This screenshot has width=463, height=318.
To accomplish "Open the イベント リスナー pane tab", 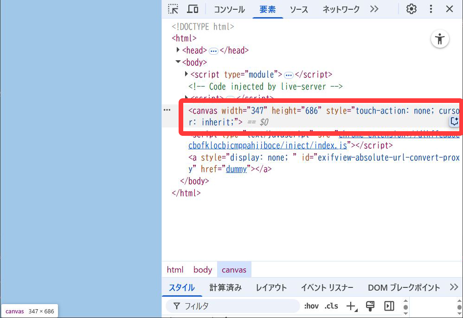I will point(327,287).
